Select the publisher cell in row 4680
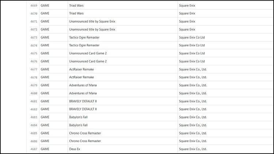This screenshot has width=274, height=154. click(193, 93)
